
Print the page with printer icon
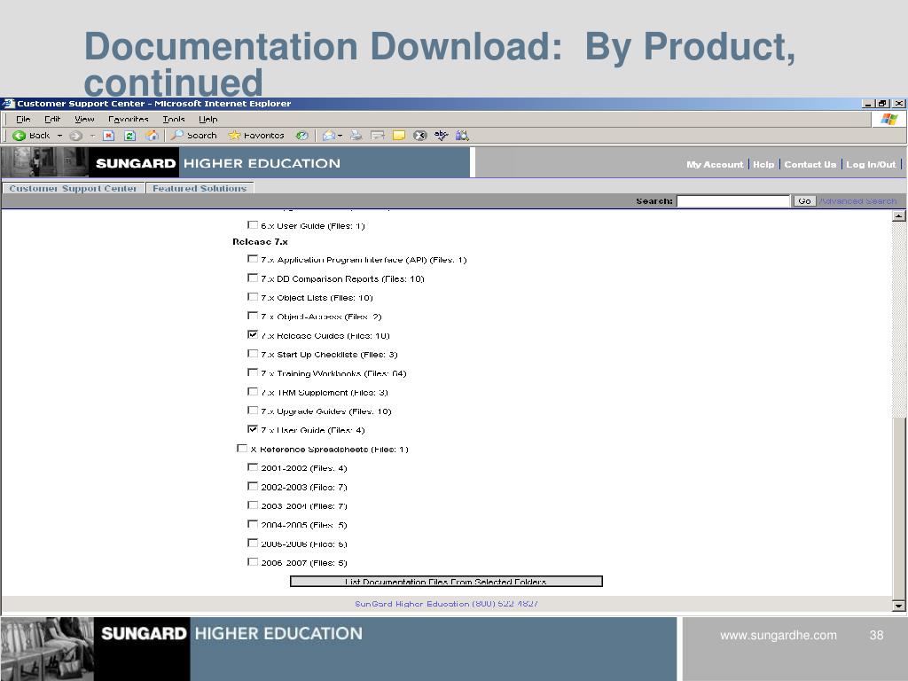(x=356, y=136)
